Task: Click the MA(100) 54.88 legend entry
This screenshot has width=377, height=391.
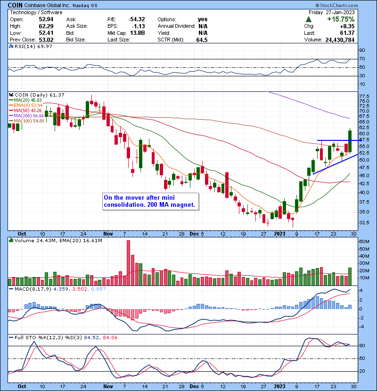Action: (x=26, y=121)
